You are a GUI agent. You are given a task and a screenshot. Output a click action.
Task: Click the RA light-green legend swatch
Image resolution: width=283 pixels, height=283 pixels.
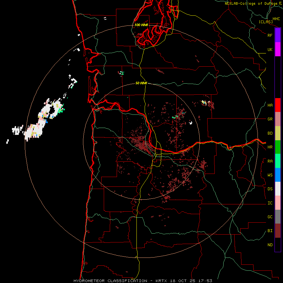pos(278,161)
